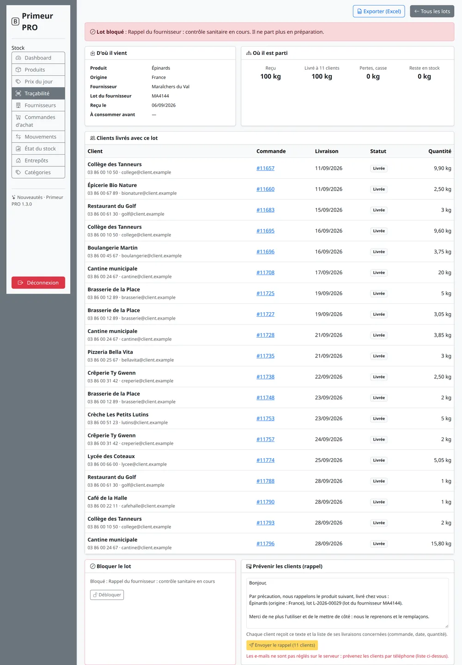Return to Tous les lots
Viewport: 462px width, 665px height.
432,11
